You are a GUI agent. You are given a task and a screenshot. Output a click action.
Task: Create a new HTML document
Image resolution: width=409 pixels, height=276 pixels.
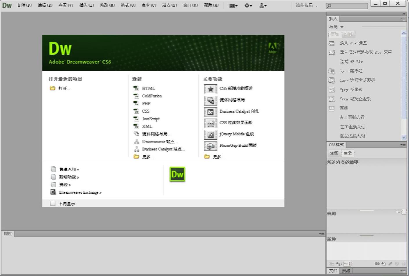point(148,88)
